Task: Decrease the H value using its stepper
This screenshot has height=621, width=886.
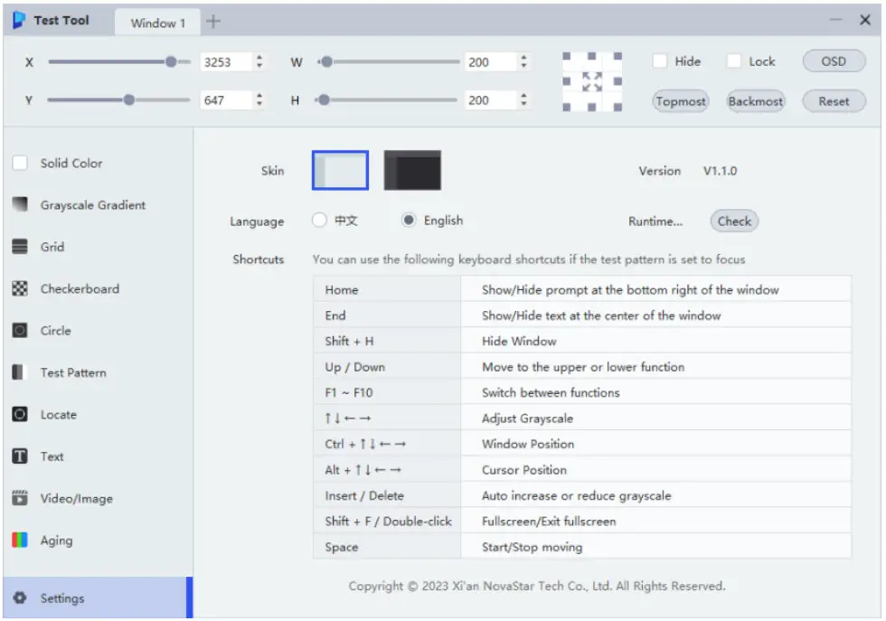Action: (524, 104)
